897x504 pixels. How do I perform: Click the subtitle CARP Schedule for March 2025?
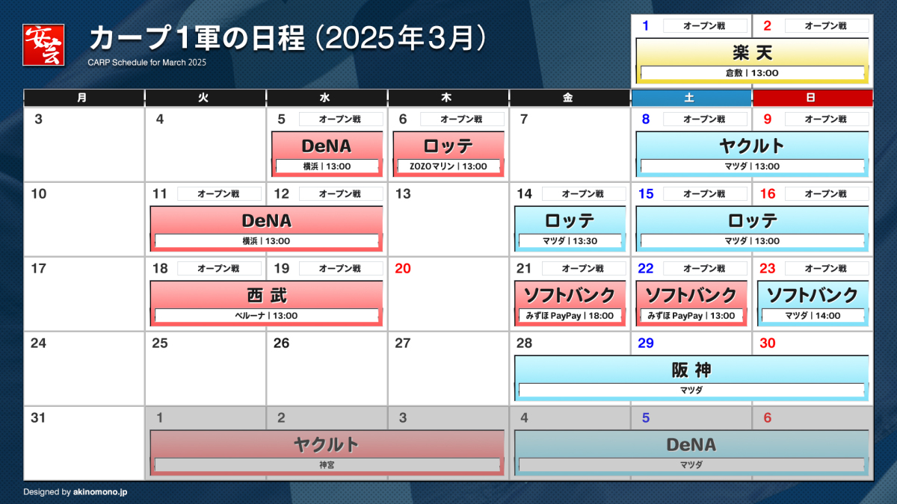pos(147,63)
